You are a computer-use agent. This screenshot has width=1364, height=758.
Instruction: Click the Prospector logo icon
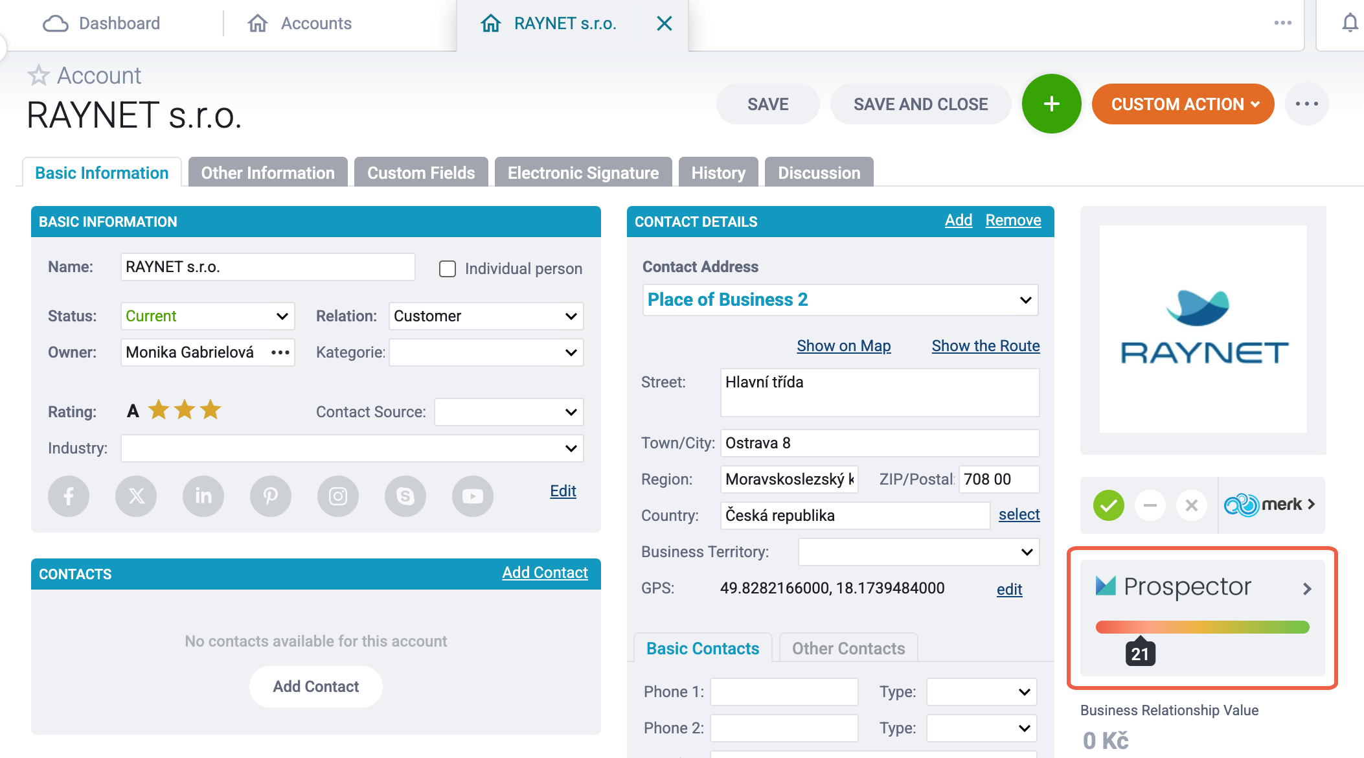pos(1106,586)
